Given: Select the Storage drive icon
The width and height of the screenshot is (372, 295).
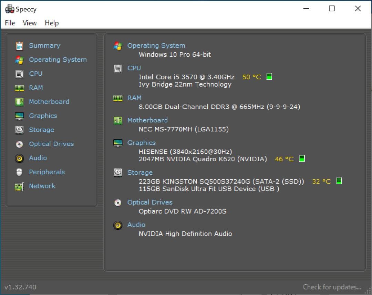Looking at the screenshot, I should point(20,130).
